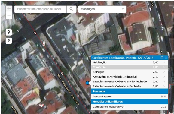174x114 pixels.
Task: Select Armazéns e Atividade Industrial row
Action: [x=130, y=77]
